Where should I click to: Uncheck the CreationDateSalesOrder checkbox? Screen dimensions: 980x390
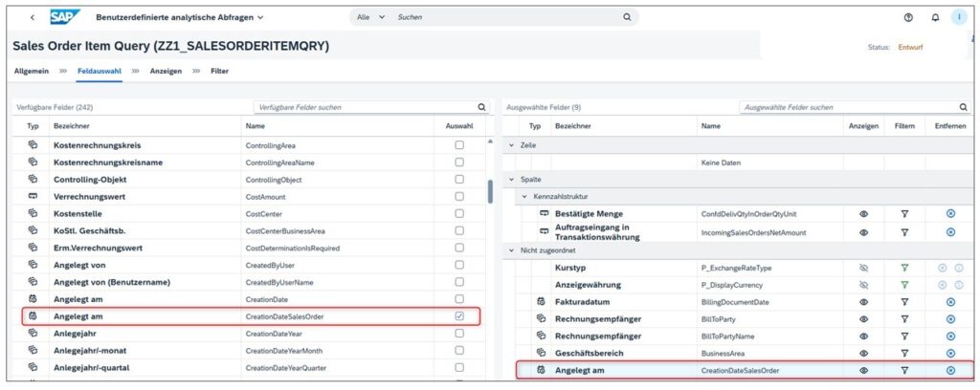[x=459, y=315]
